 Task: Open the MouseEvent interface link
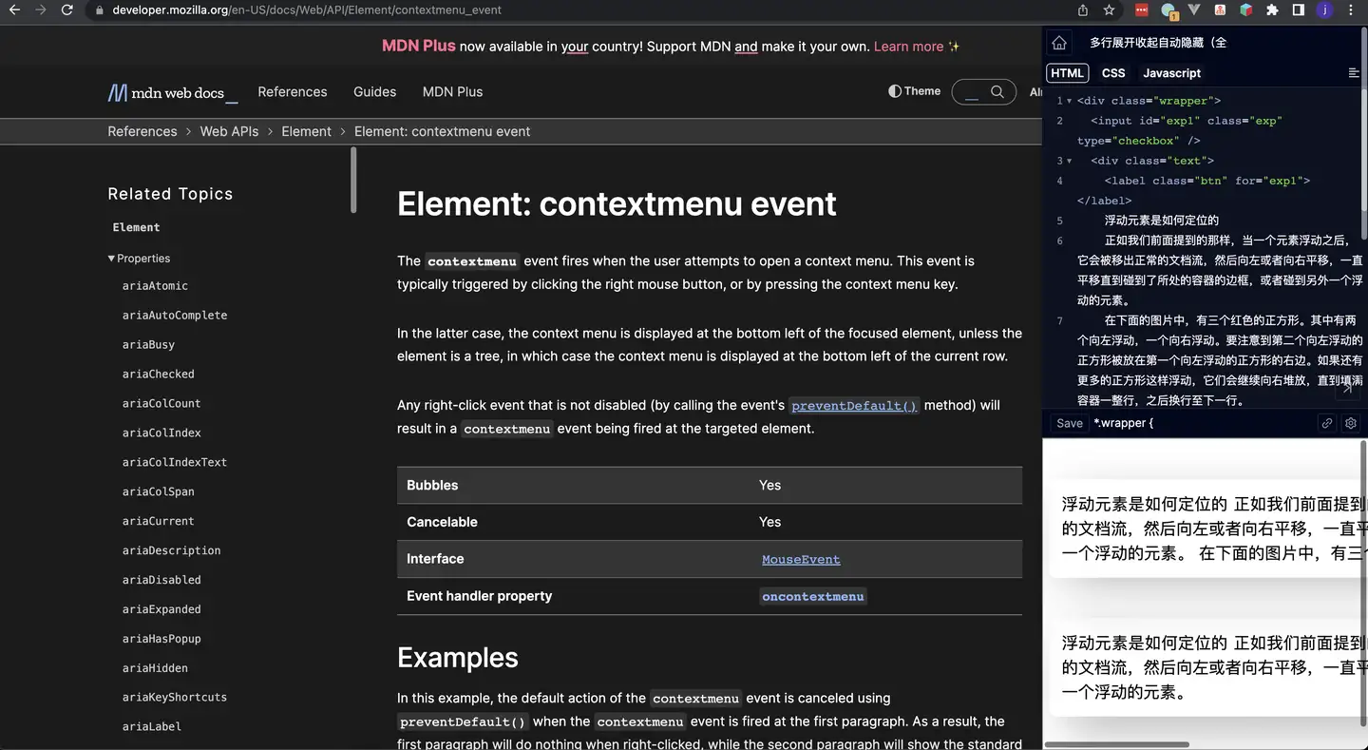pyautogui.click(x=801, y=560)
